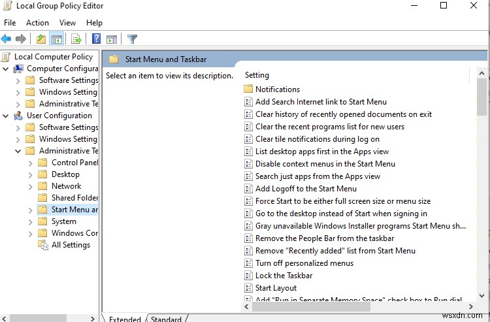This screenshot has width=490, height=322.
Task: Toggle the Show/Hide Console Tree icon
Action: (x=56, y=39)
